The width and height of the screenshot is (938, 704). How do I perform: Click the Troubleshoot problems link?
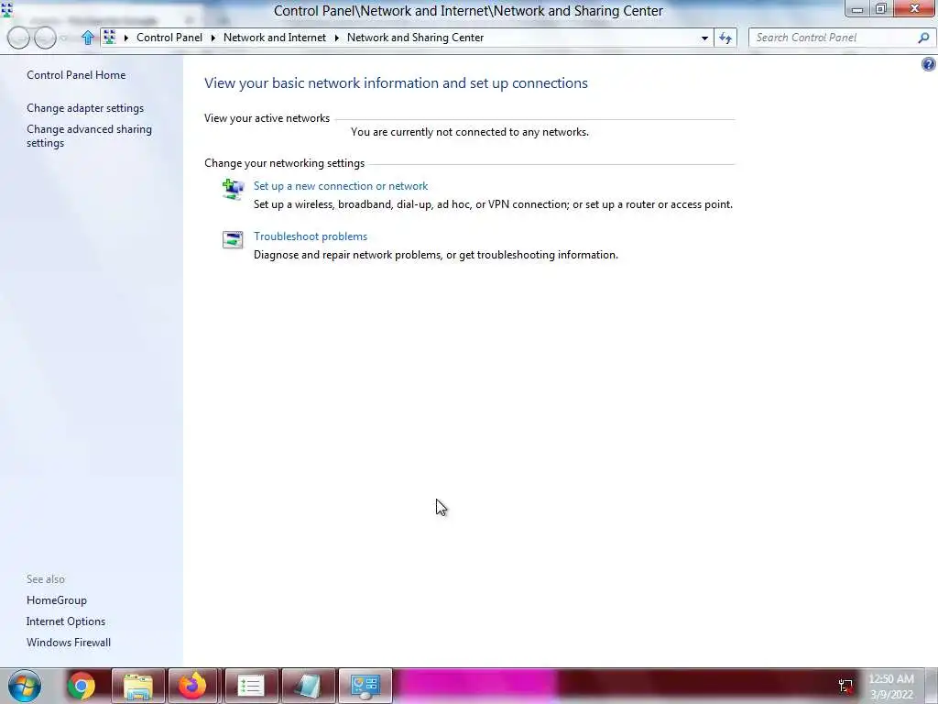(x=311, y=236)
